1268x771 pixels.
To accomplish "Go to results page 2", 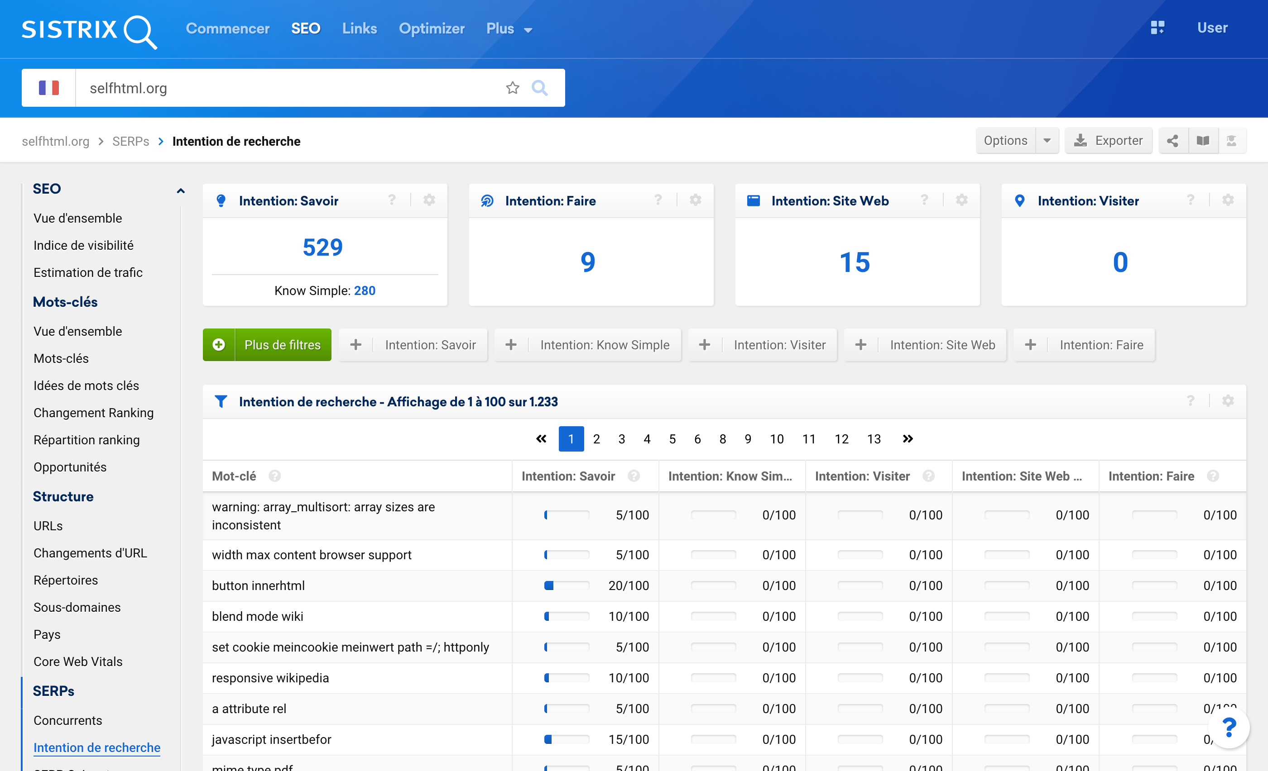I will 596,439.
